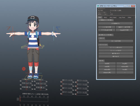Screen dimensions: 140x106
Task: Select the yellow ground rectangle under the shoes
Action: [33, 77]
